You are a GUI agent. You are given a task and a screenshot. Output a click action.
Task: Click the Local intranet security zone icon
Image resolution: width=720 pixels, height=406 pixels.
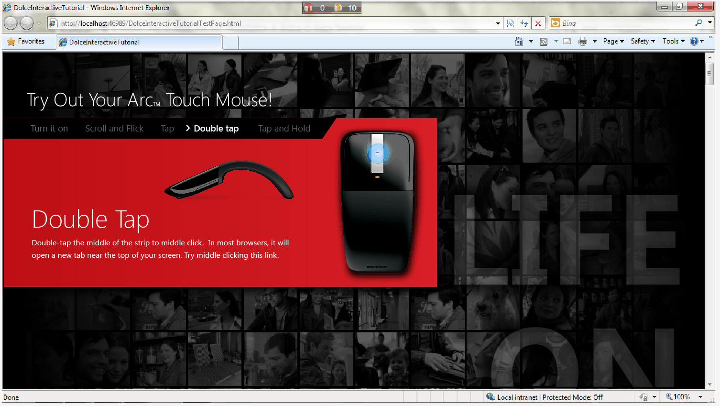point(491,397)
